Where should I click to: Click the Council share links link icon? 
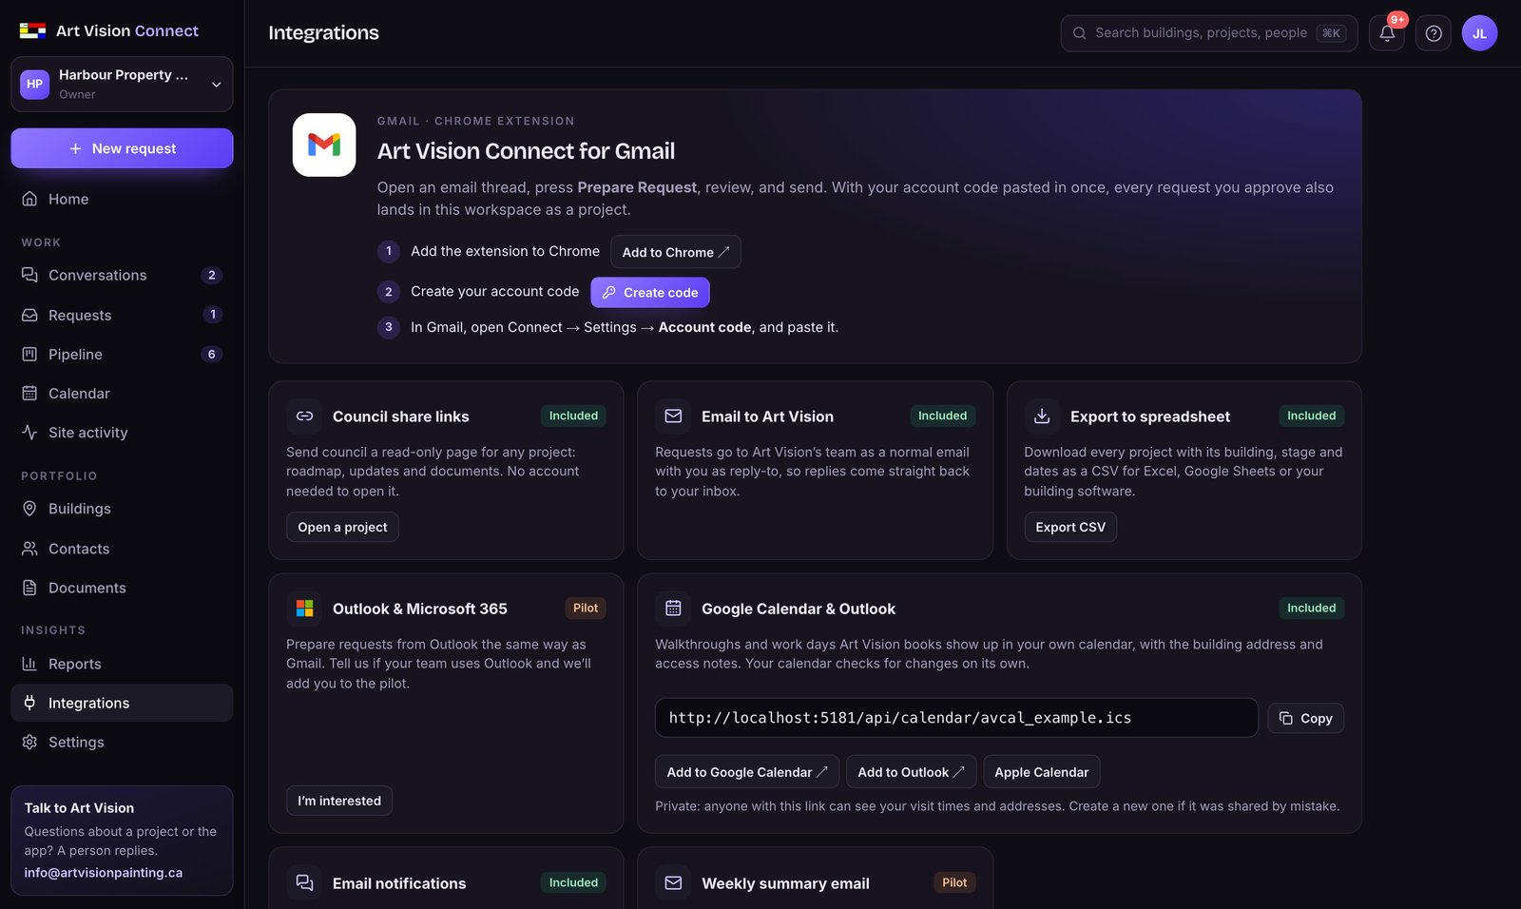point(304,416)
